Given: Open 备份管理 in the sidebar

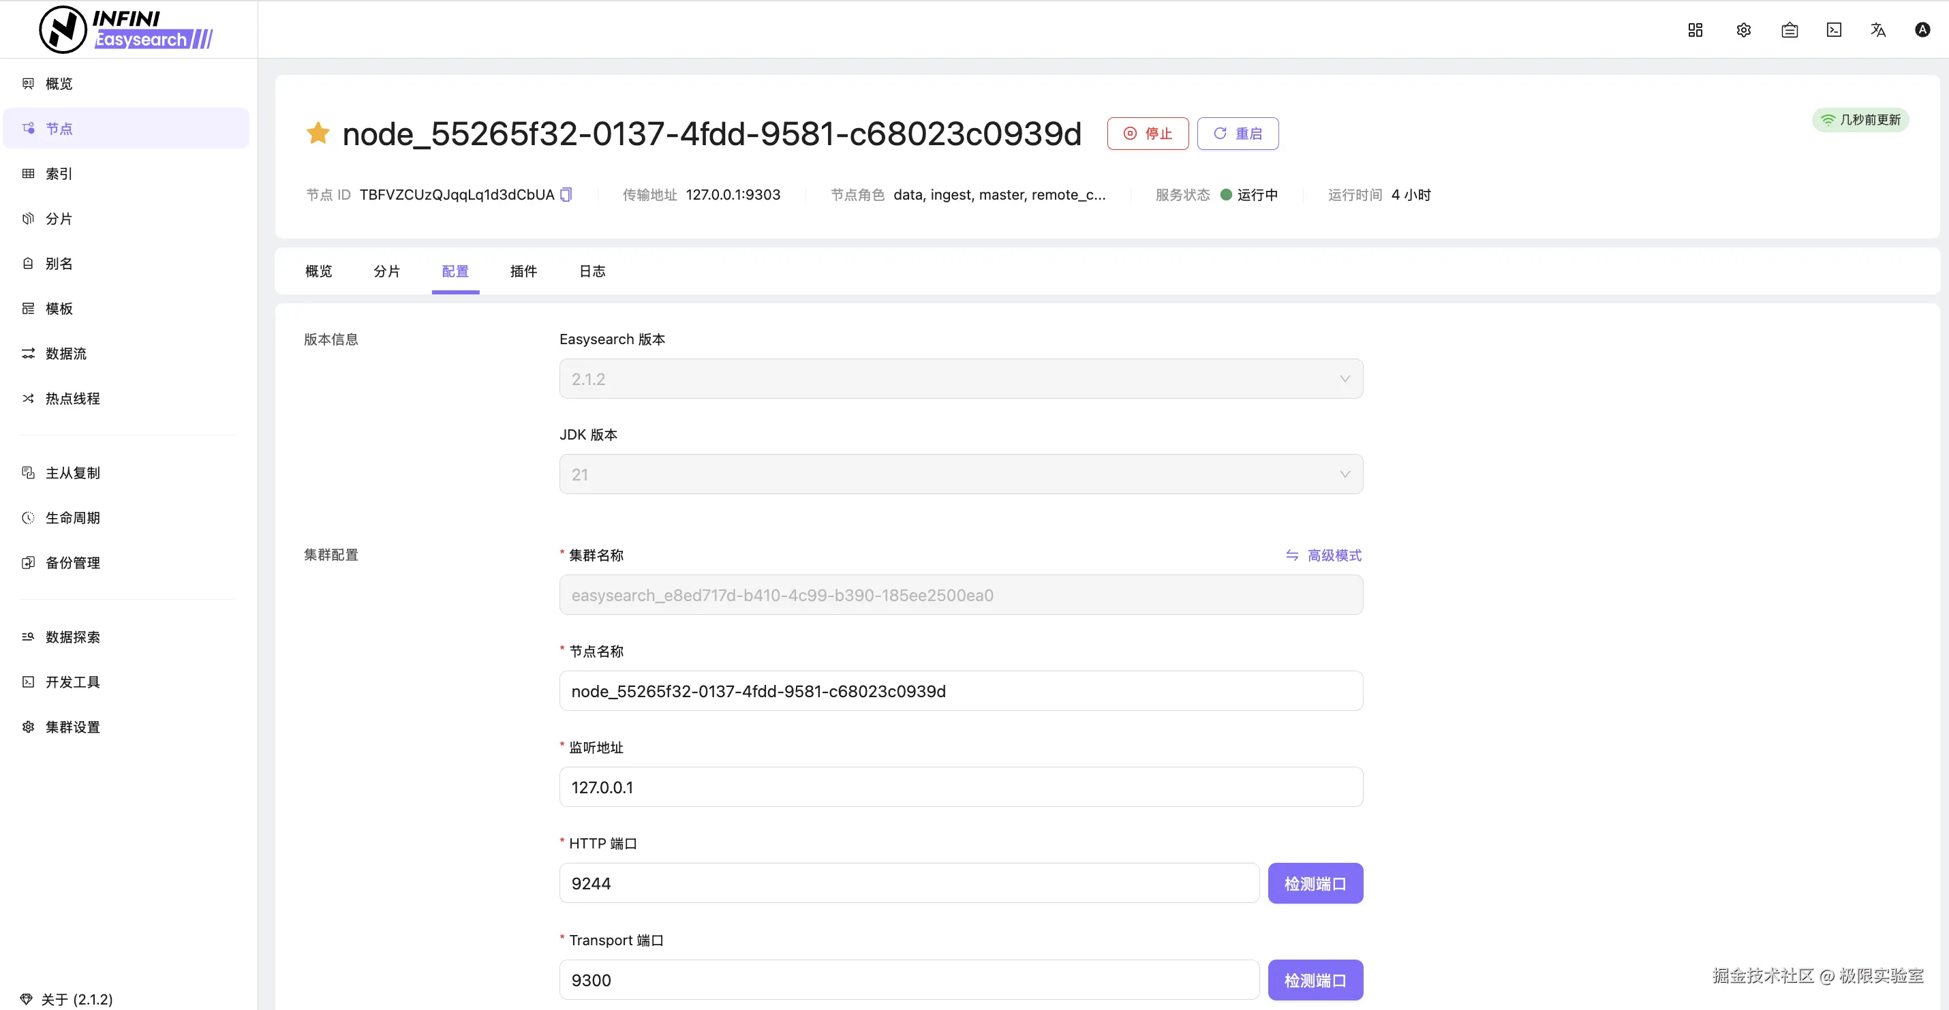Looking at the screenshot, I should coord(72,562).
